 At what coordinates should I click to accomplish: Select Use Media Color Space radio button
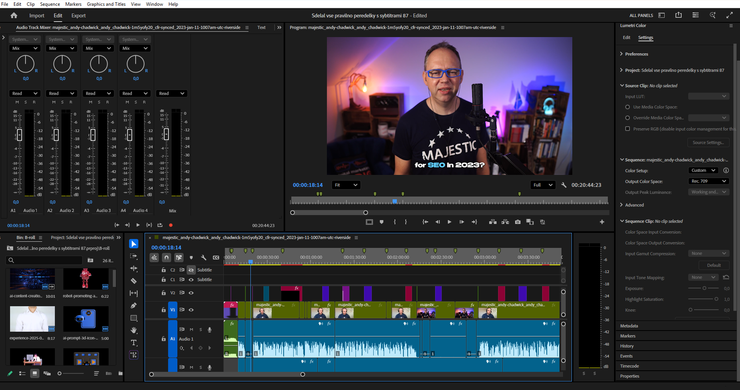pos(628,107)
